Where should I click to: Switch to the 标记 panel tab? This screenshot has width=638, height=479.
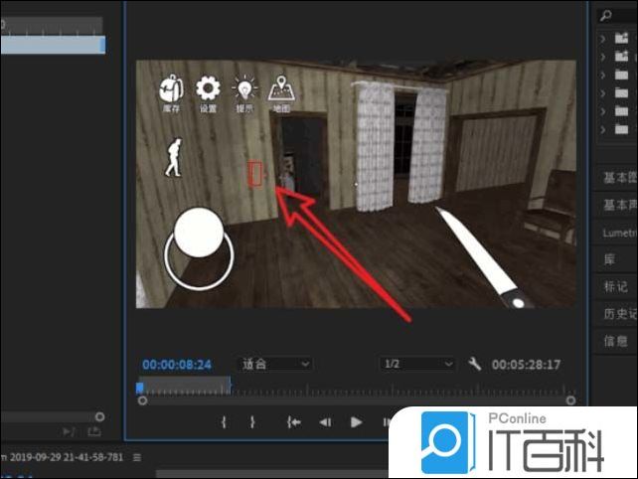[616, 286]
